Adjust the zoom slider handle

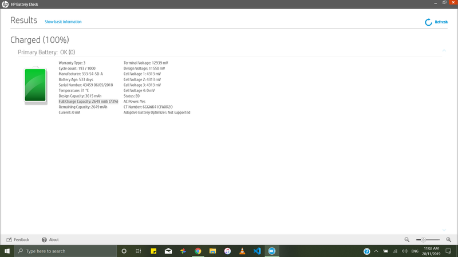point(423,240)
